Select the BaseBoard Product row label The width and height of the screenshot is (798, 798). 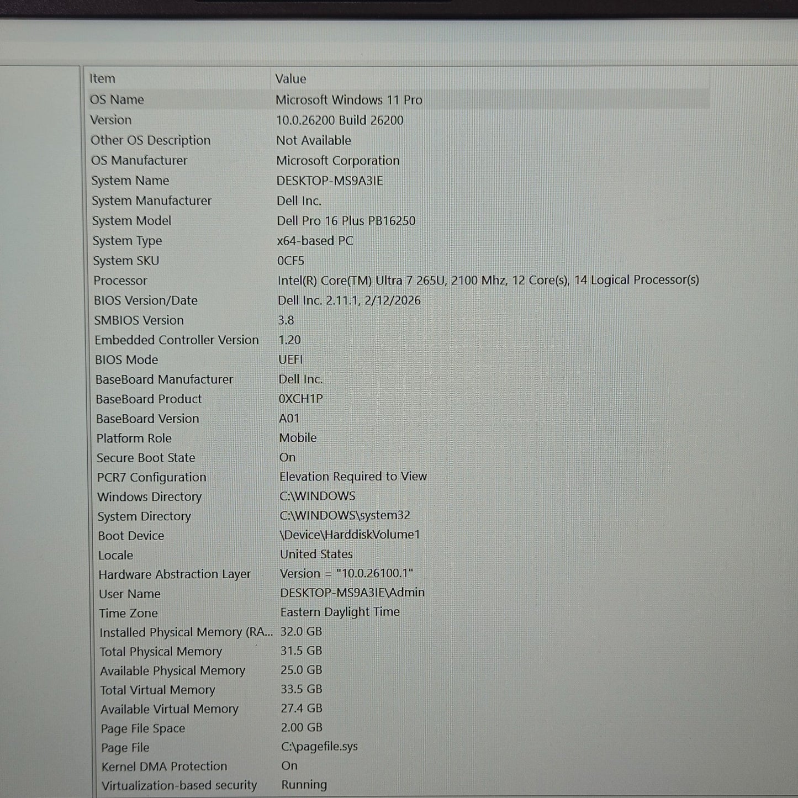pyautogui.click(x=149, y=399)
